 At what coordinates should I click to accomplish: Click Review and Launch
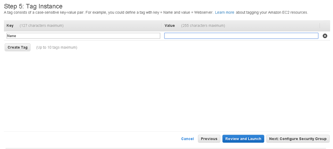(243, 139)
